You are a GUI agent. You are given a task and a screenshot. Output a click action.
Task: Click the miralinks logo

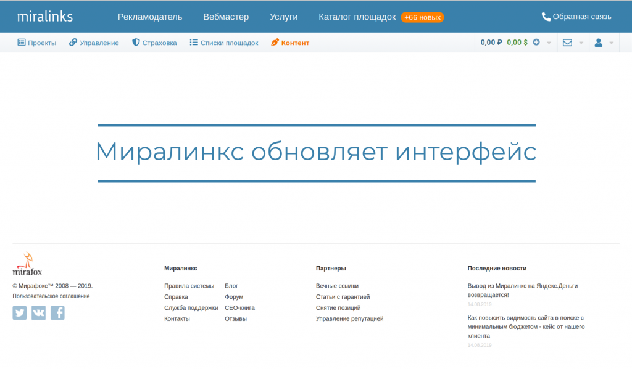[44, 17]
